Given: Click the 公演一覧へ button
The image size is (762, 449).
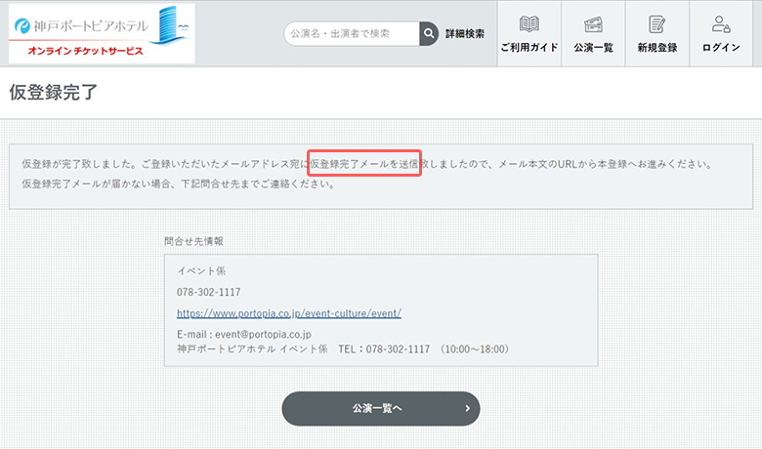Looking at the screenshot, I should click(381, 408).
